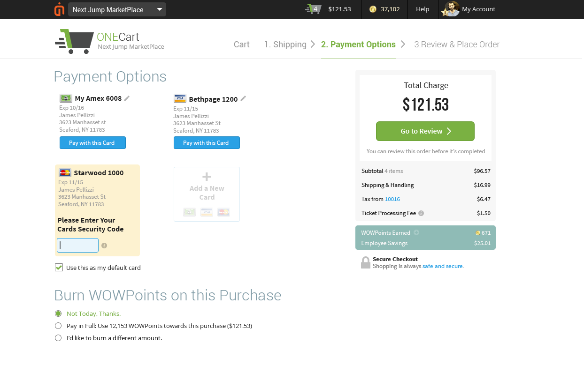Screen dimensions: 584x388
Task: Open the Help menu item
Action: click(x=423, y=9)
